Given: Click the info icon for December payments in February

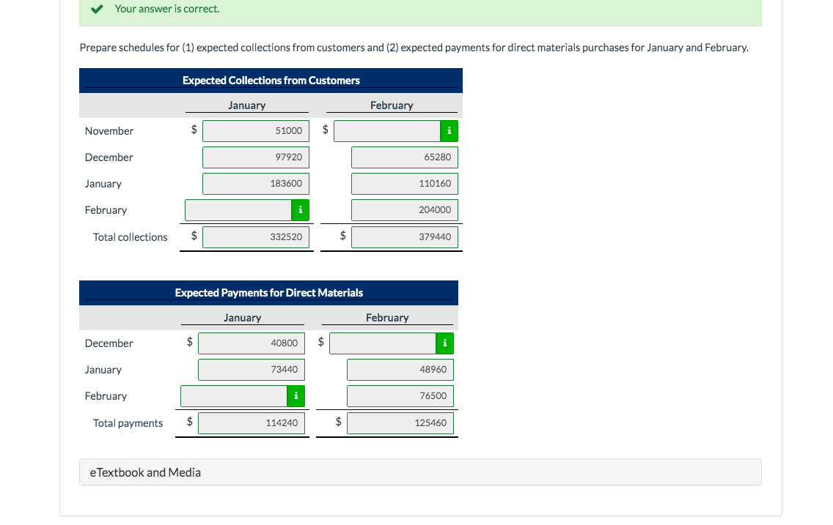Looking at the screenshot, I should click(x=445, y=343).
